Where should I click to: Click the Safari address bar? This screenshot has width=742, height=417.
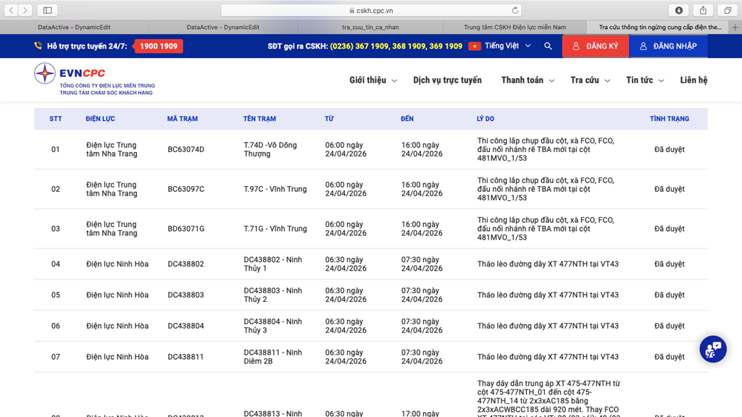click(x=371, y=10)
